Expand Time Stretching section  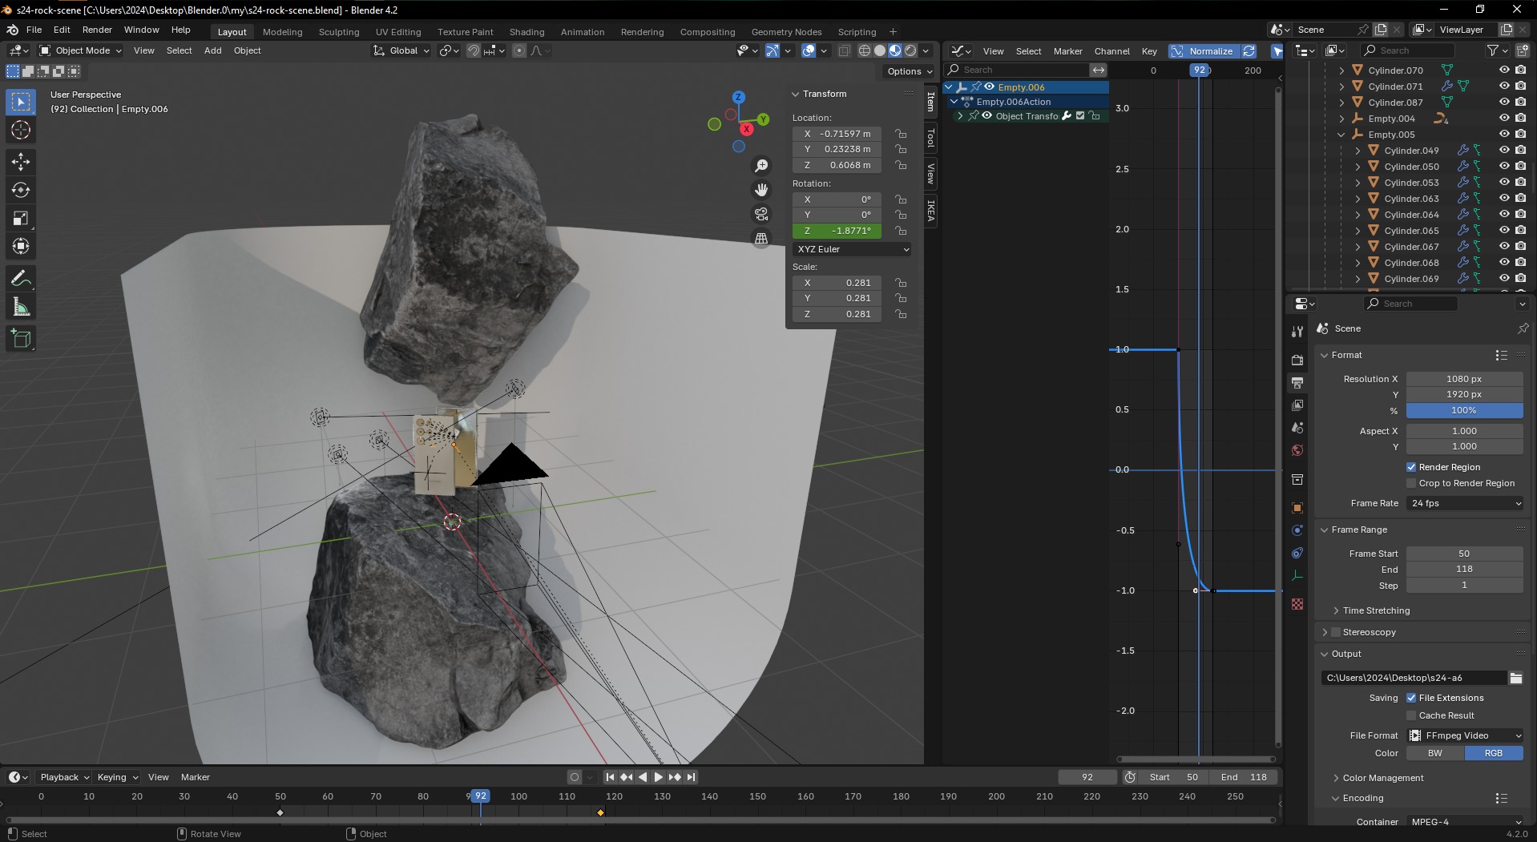[1376, 610]
